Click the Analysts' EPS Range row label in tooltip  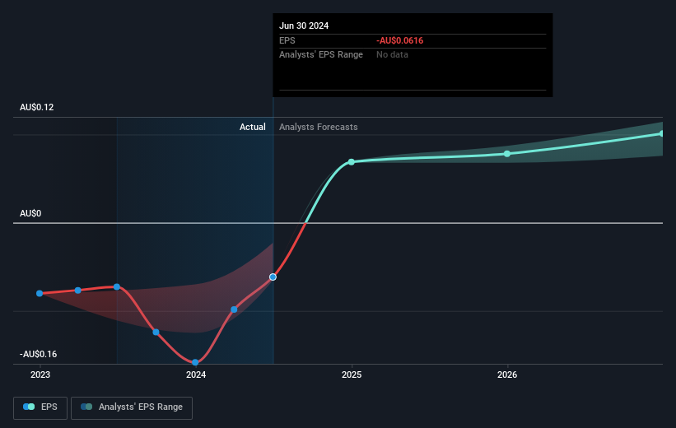(321, 55)
